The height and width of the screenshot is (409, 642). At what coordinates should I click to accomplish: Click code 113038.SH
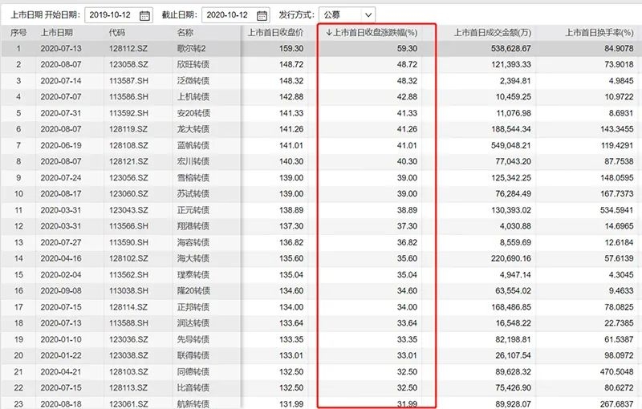point(128,290)
